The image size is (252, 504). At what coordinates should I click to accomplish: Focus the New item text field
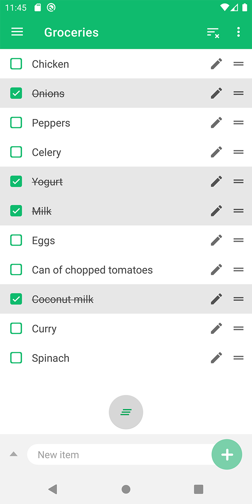pos(118,455)
